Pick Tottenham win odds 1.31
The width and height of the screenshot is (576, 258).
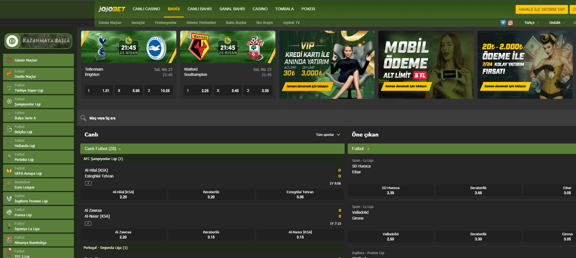click(x=99, y=91)
